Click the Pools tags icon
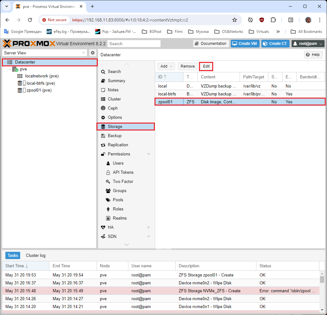 108,200
